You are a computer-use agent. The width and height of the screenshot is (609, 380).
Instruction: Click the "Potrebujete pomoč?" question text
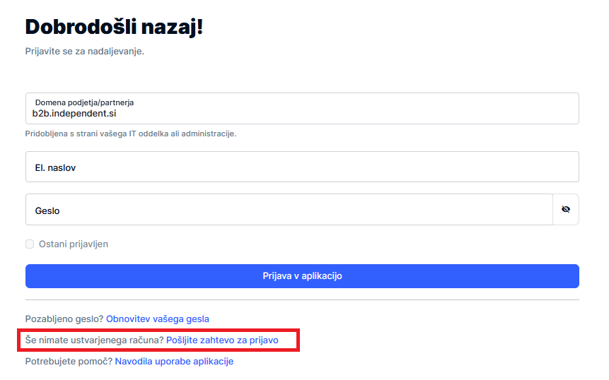tap(69, 361)
